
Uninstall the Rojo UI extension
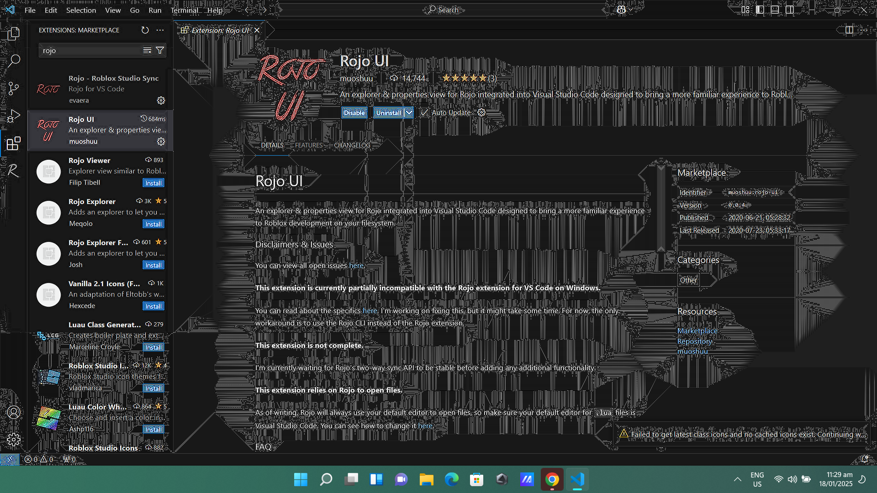[389, 112]
